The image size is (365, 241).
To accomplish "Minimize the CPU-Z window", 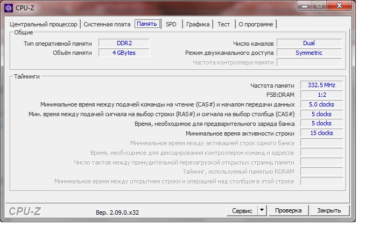I will coord(305,6).
